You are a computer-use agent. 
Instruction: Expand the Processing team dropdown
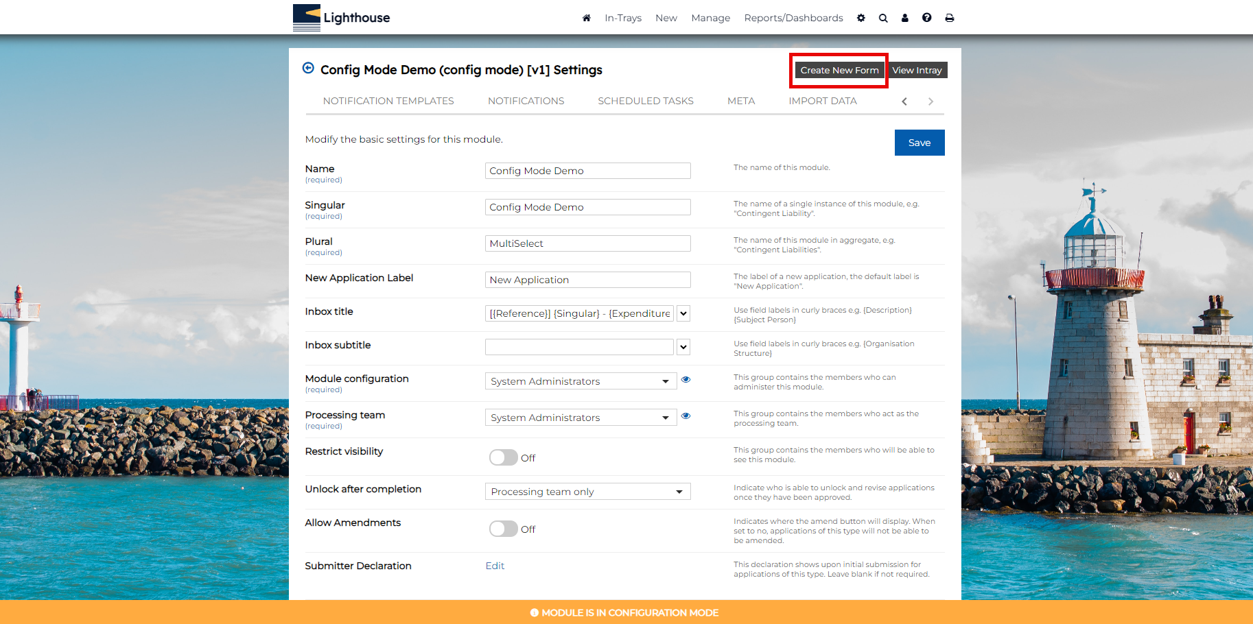[x=580, y=418]
